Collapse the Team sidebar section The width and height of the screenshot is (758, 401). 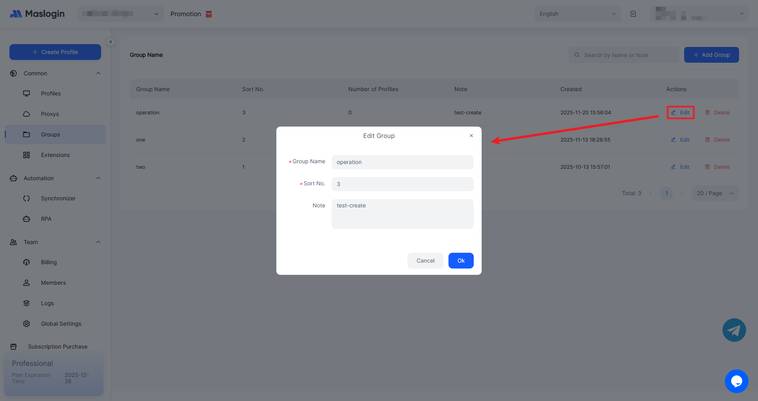(98, 242)
